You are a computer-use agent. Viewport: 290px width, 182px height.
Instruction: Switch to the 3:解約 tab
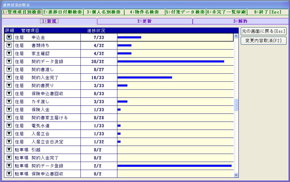coord(240,21)
